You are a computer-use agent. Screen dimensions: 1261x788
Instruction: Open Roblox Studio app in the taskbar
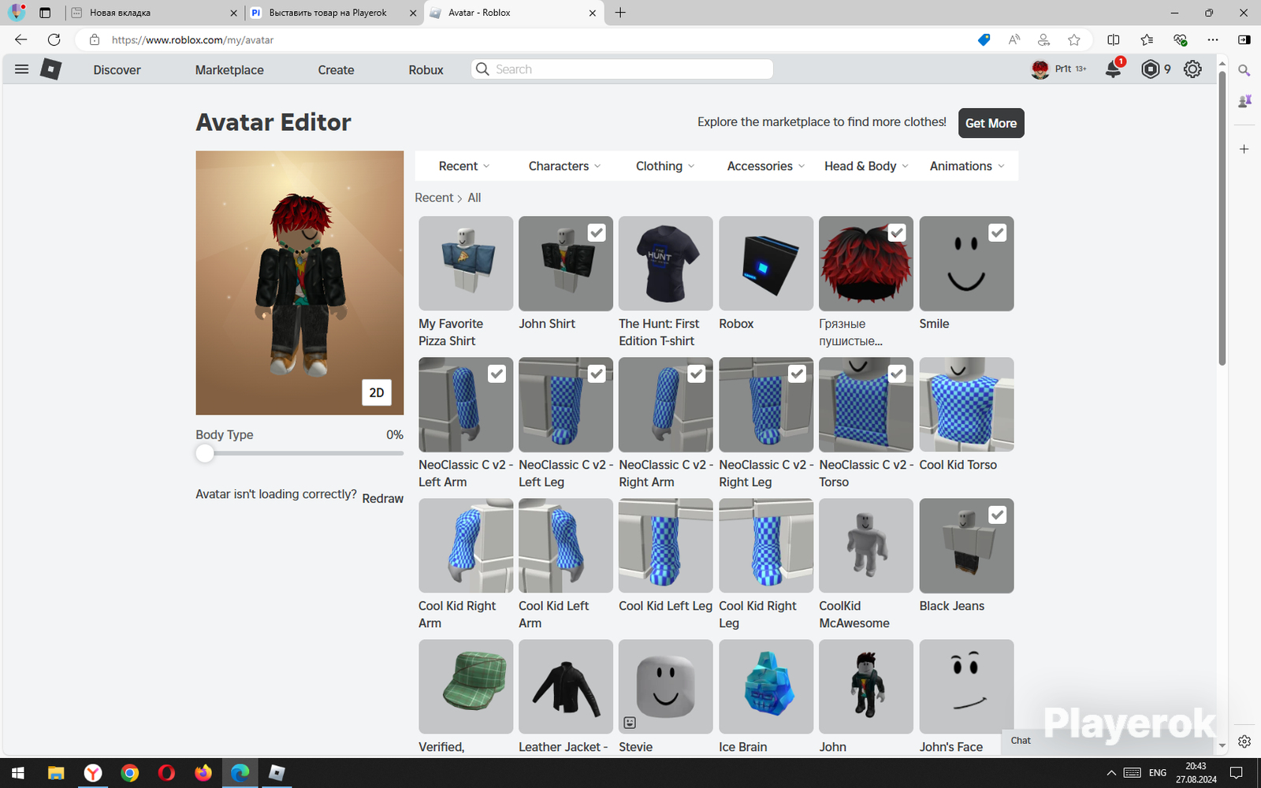(277, 773)
